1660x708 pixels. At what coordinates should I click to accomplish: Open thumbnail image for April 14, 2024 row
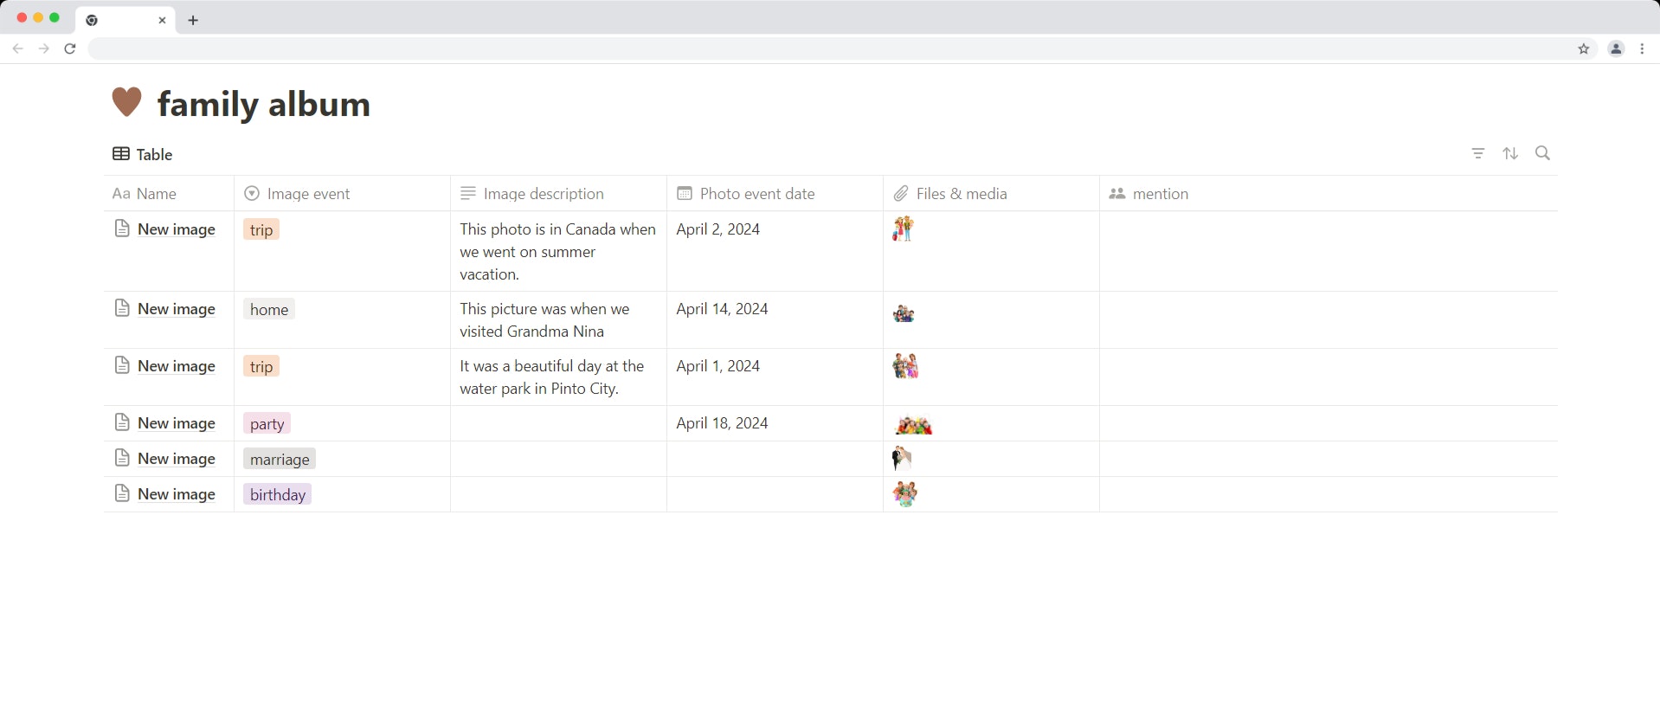point(904,313)
